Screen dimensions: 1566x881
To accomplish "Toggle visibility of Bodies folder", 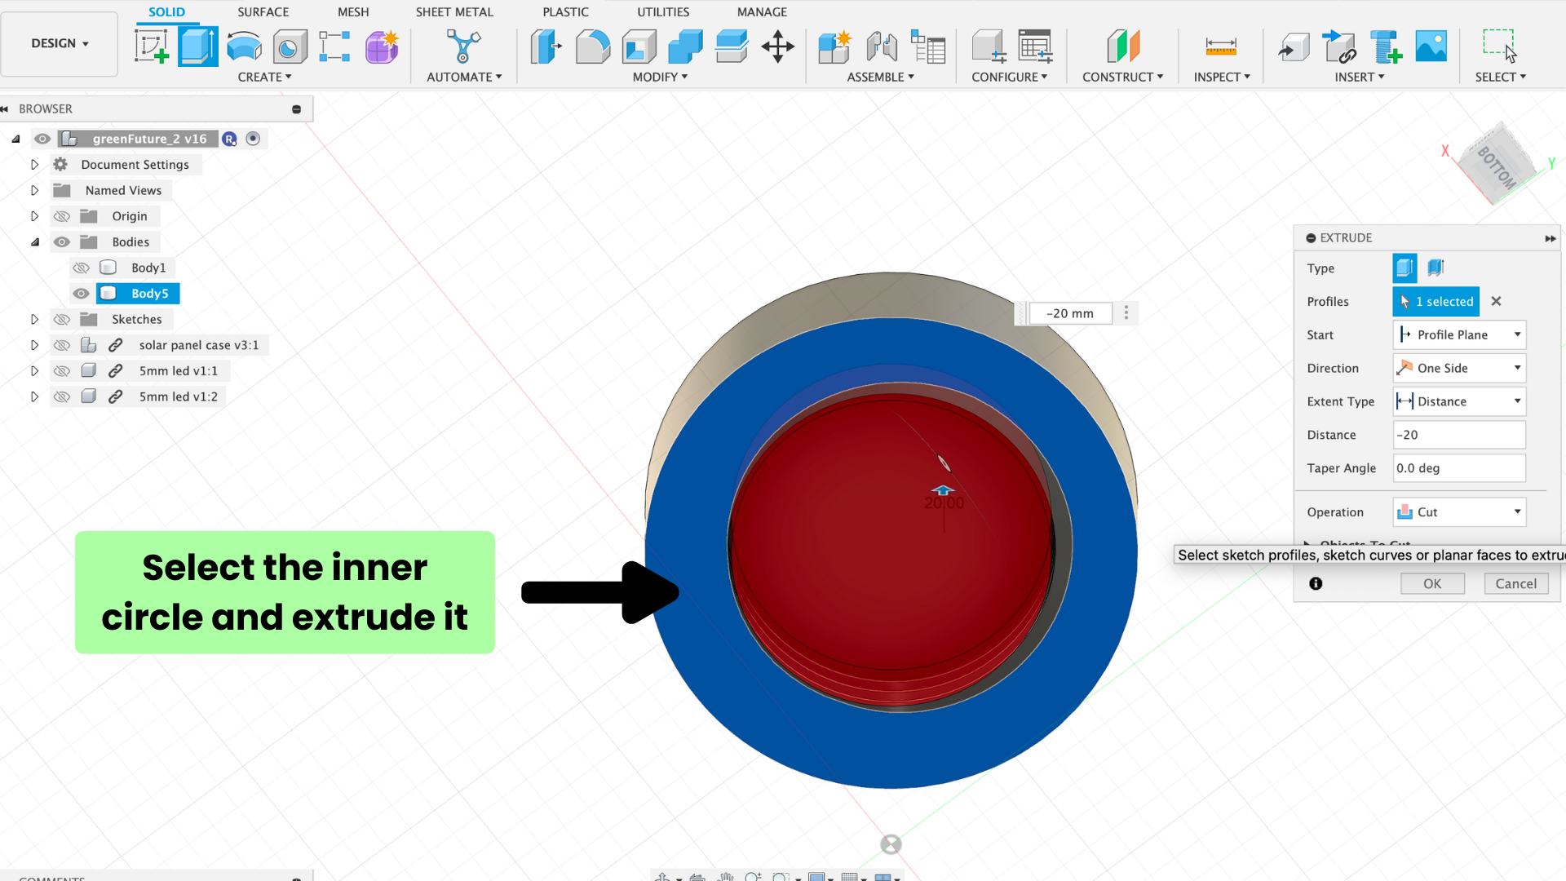I will 62,242.
